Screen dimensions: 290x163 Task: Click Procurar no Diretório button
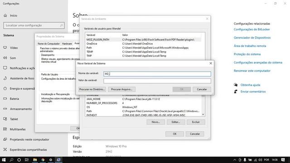pos(92,89)
